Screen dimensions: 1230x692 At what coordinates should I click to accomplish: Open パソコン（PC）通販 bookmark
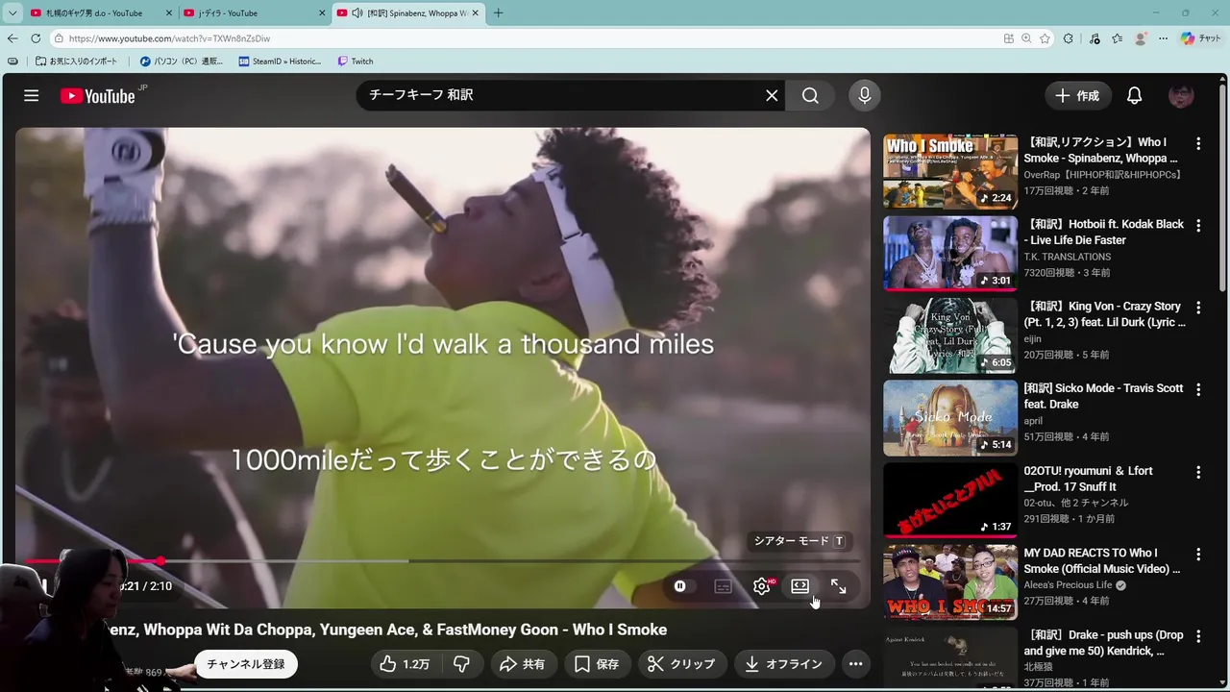pos(182,61)
